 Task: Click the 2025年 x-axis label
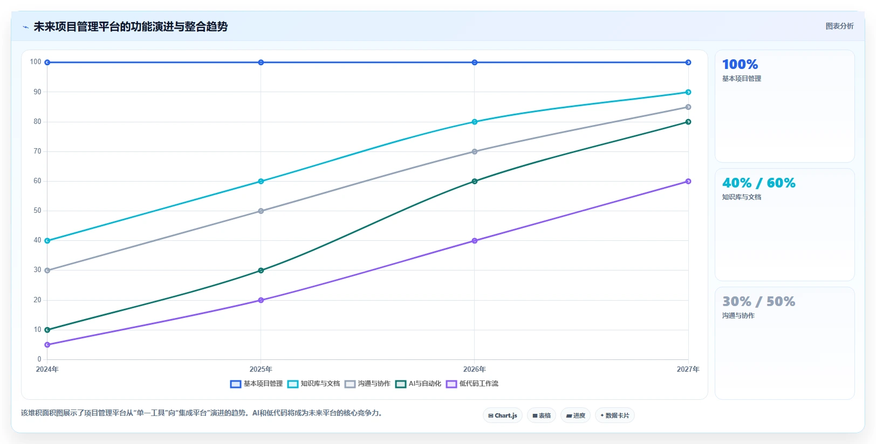pyautogui.click(x=261, y=370)
